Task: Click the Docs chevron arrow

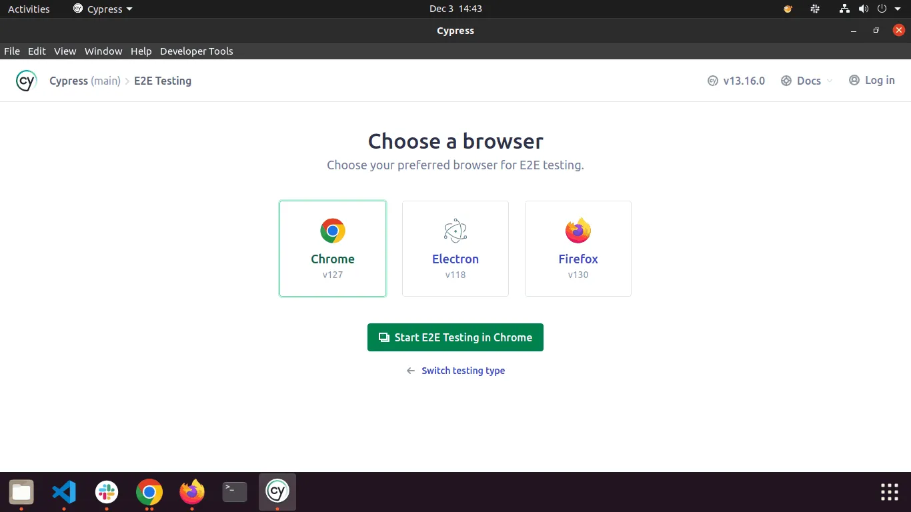Action: (830, 81)
